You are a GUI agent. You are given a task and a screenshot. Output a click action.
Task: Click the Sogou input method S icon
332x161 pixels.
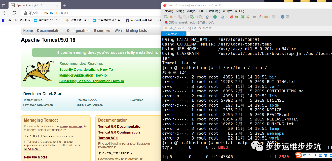click(298, 155)
